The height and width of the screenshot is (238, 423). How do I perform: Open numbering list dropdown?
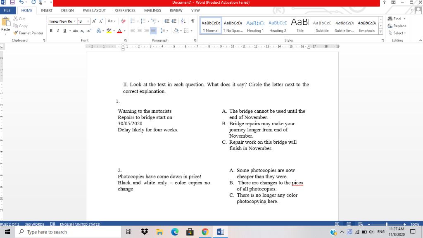tap(148, 21)
